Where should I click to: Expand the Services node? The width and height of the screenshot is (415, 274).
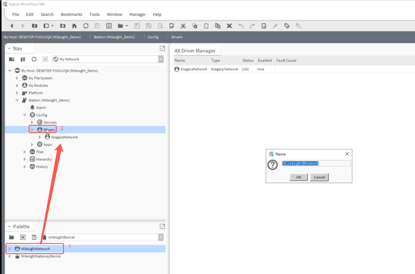point(32,122)
